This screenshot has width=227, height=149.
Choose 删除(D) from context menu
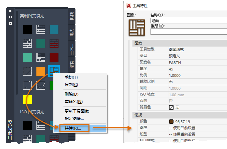coord(80,94)
